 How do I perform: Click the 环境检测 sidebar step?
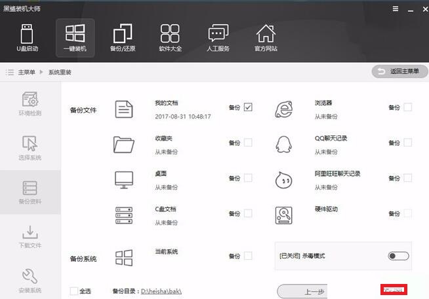30,105
